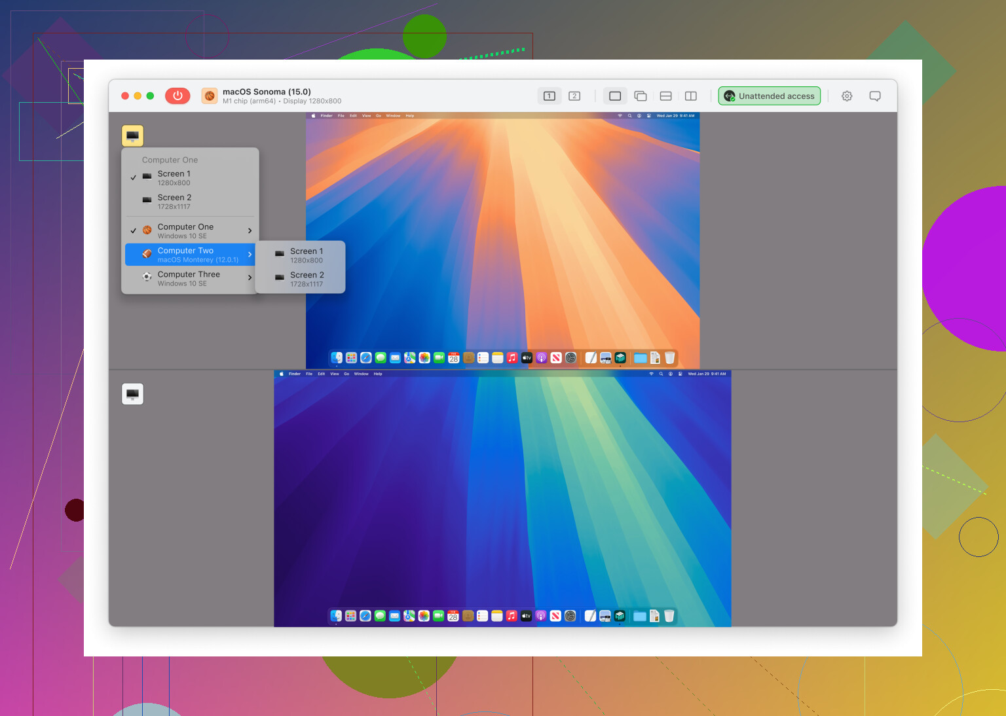
Task: Click the Computer One menu header label
Action: [x=170, y=160]
